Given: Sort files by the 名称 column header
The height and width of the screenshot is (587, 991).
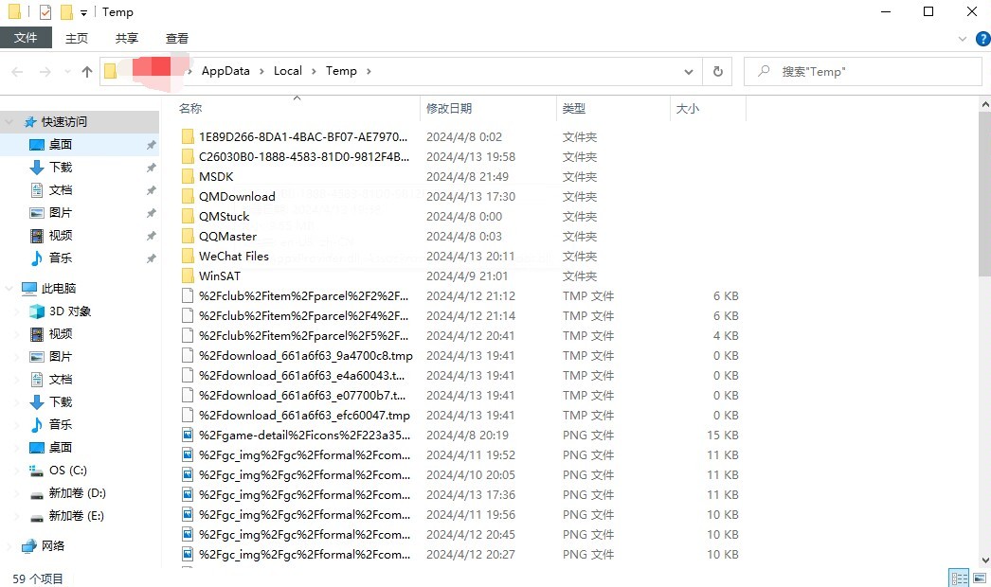Looking at the screenshot, I should (x=189, y=108).
